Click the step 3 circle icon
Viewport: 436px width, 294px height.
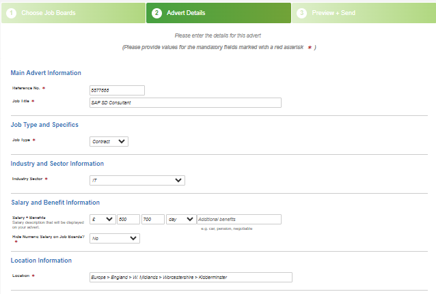[x=301, y=13]
